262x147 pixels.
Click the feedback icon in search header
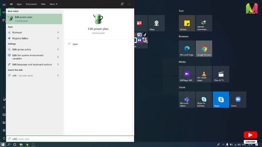point(122,4)
